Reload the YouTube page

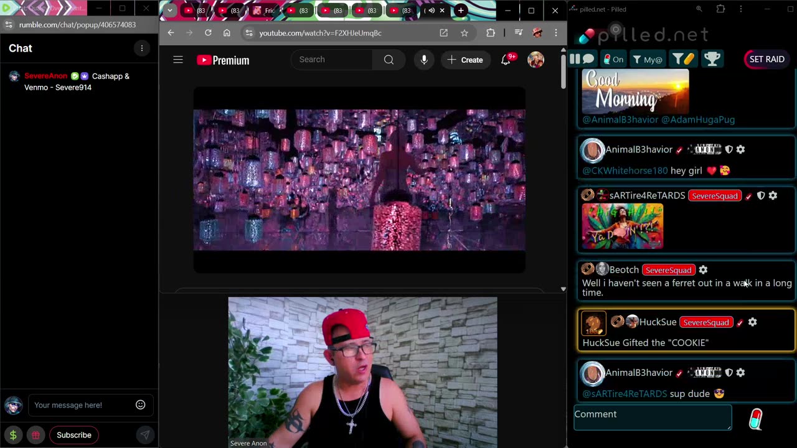pyautogui.click(x=208, y=33)
